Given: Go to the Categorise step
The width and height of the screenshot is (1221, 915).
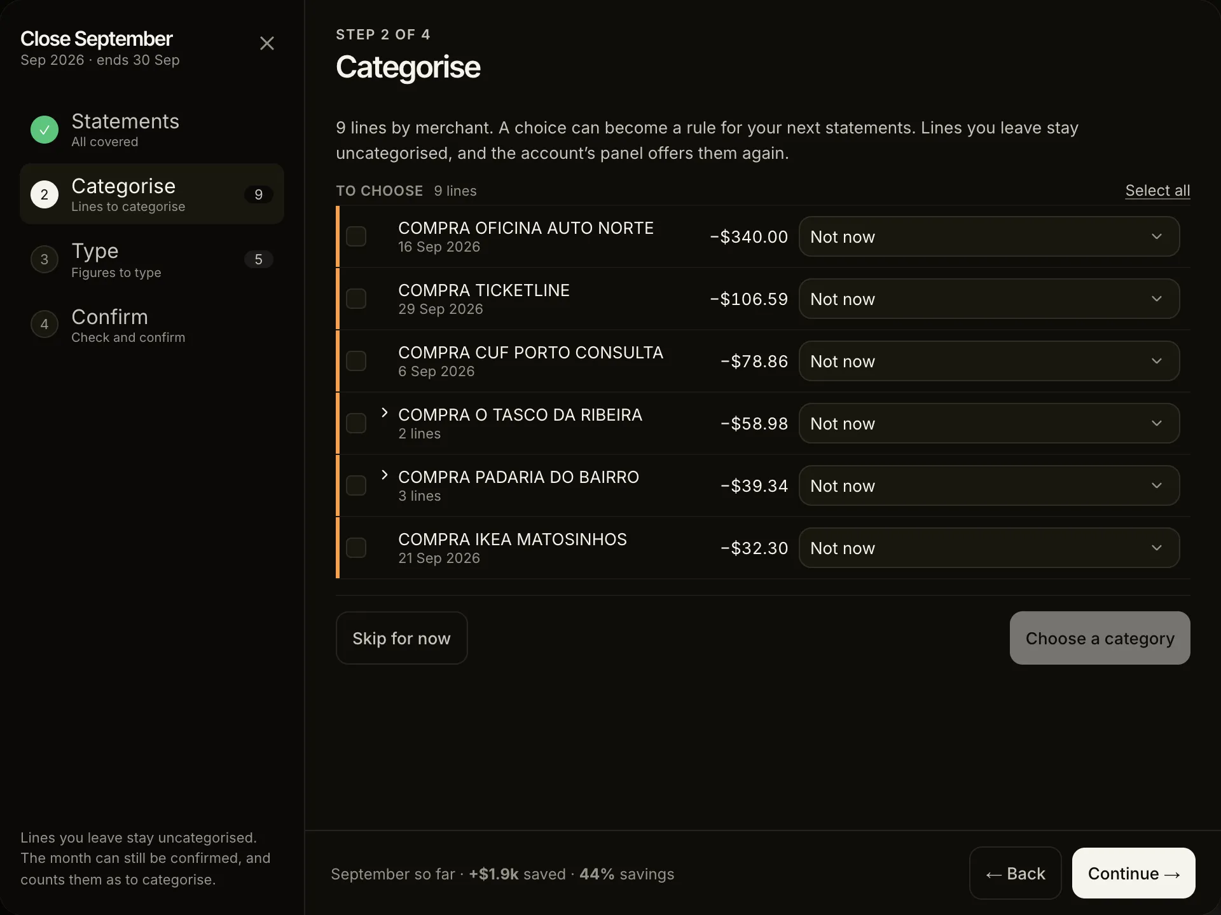Looking at the screenshot, I should tap(152, 194).
